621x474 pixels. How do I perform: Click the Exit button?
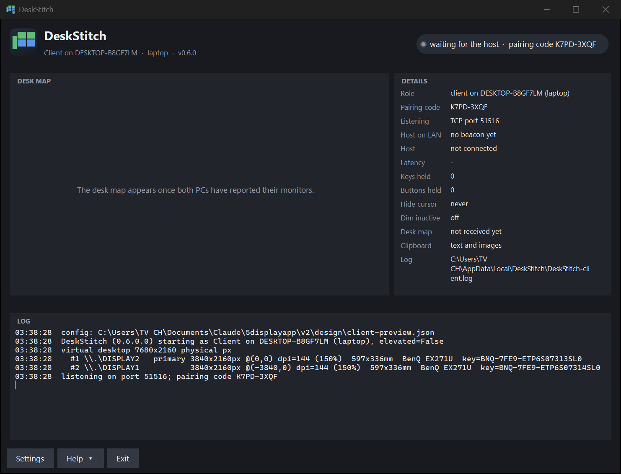123,458
